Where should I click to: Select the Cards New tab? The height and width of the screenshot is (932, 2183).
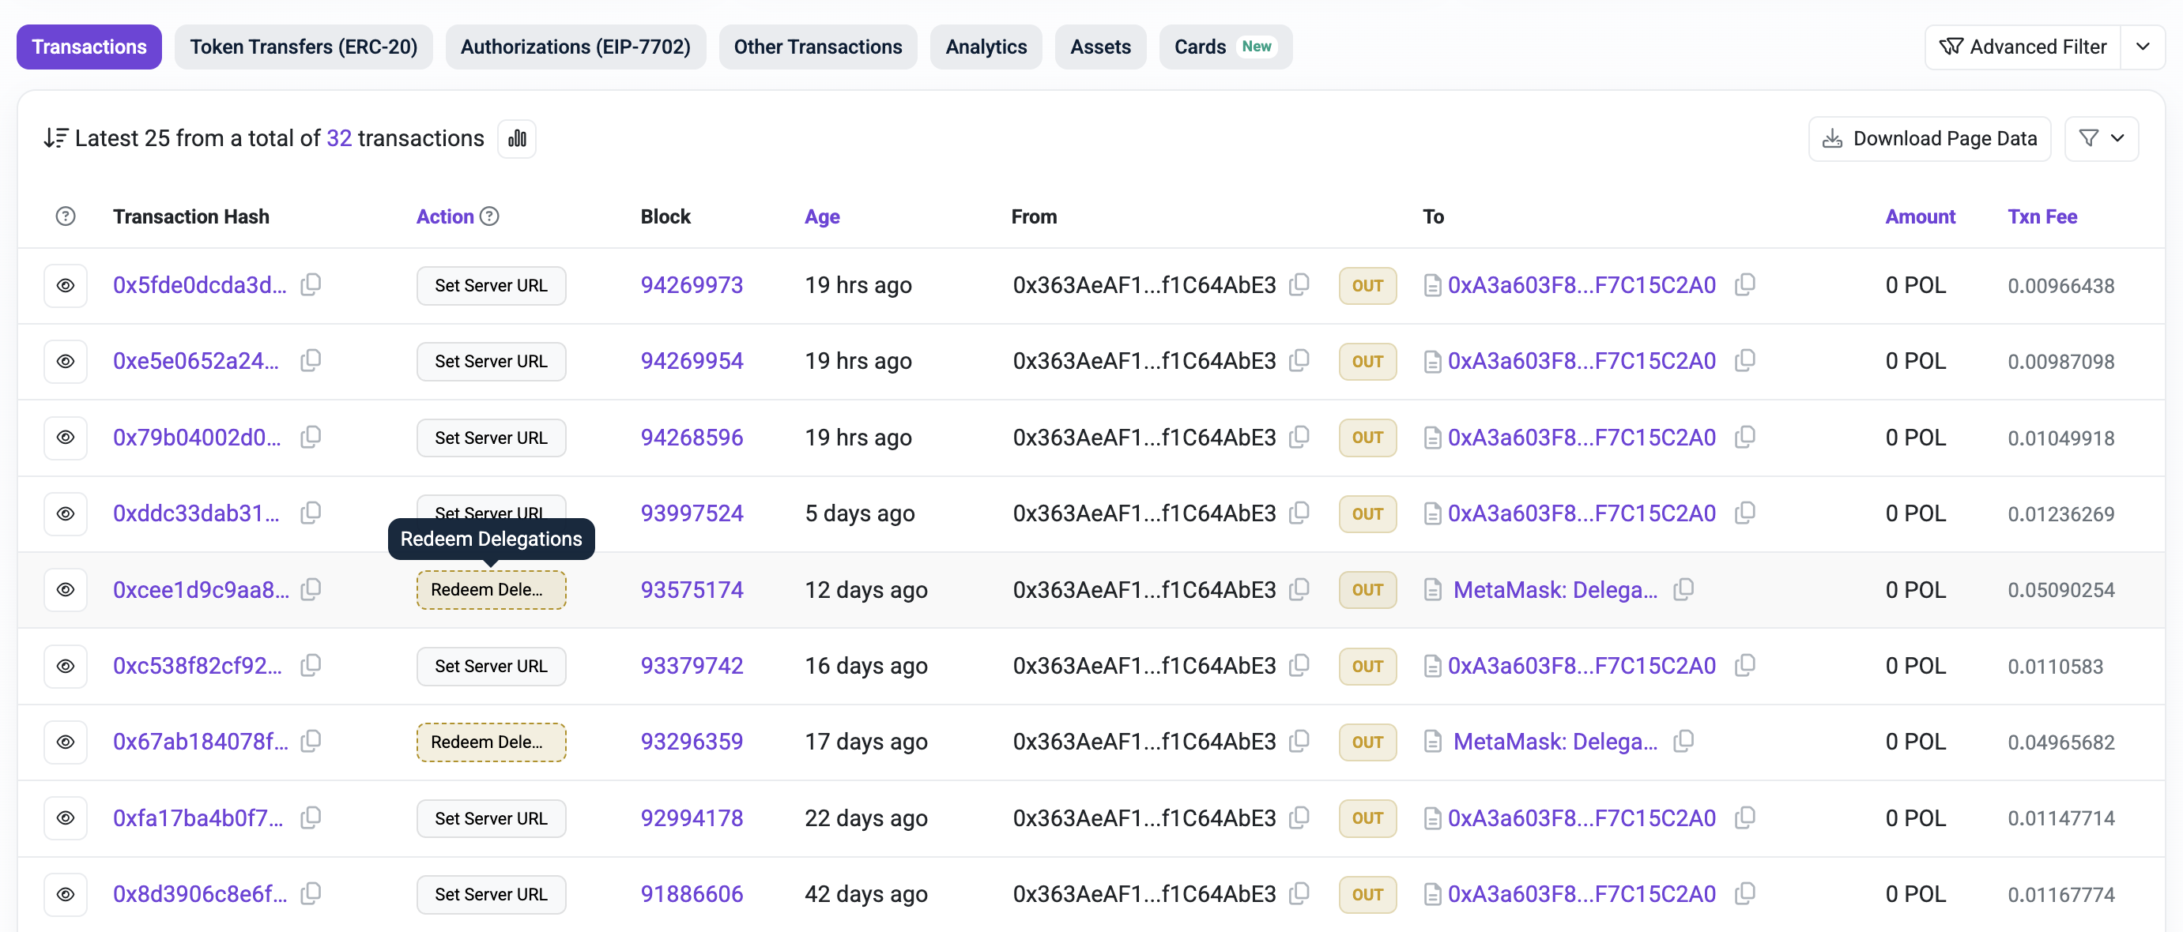[1224, 47]
